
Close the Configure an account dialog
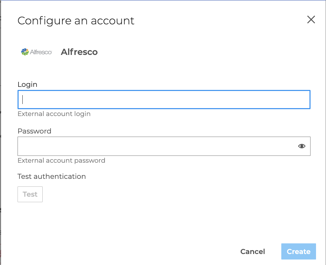click(x=311, y=20)
